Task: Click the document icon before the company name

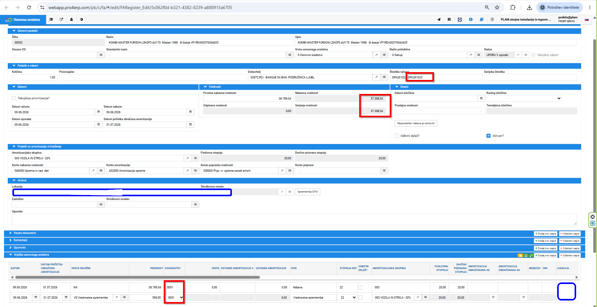Action: click(x=492, y=19)
